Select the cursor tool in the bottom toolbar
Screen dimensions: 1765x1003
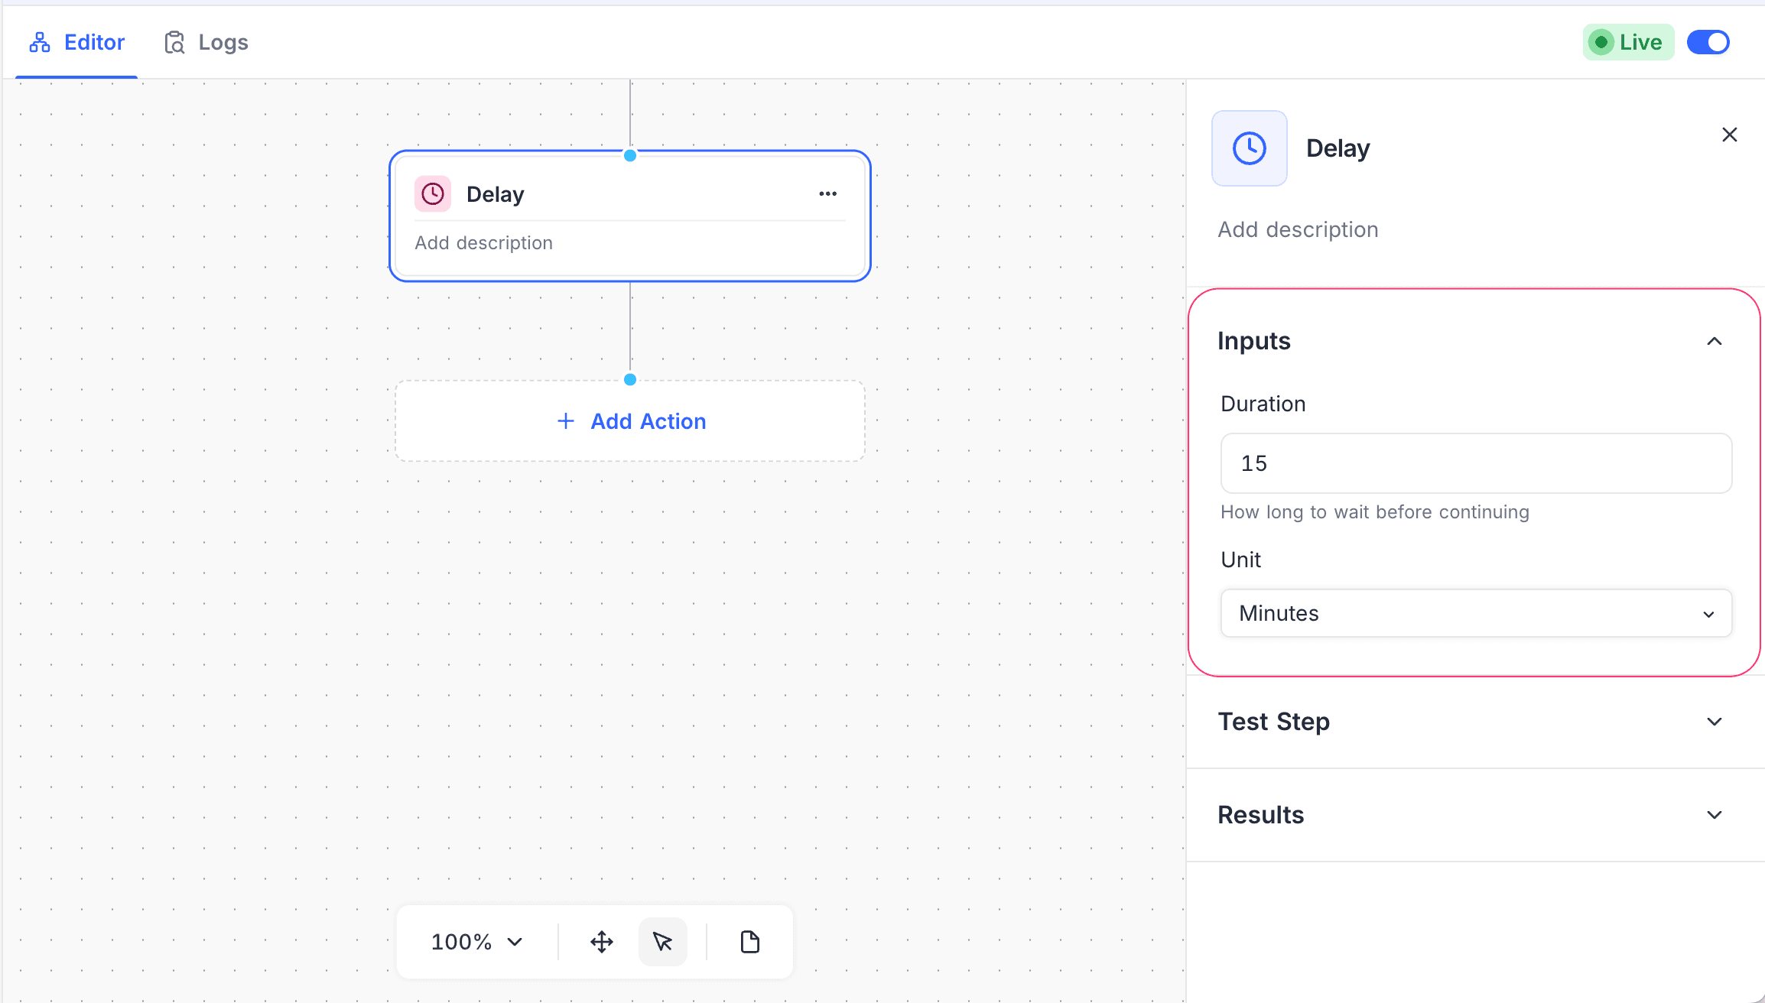pyautogui.click(x=662, y=942)
